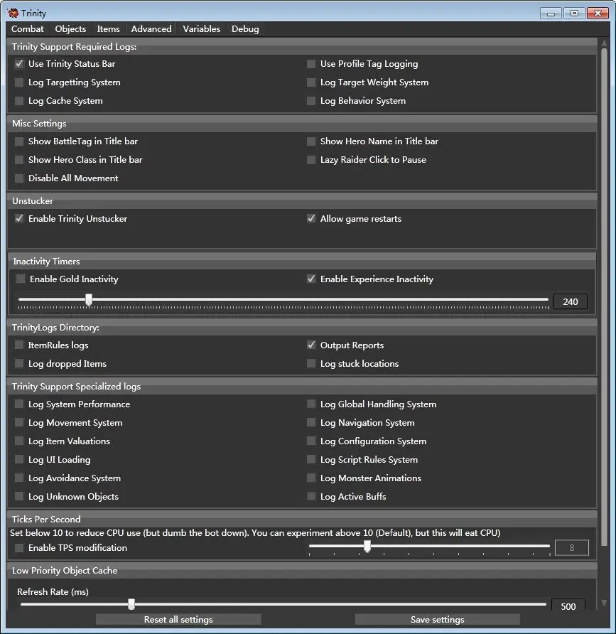
Task: Tick Log Item Valuations checkbox
Action: 19,441
